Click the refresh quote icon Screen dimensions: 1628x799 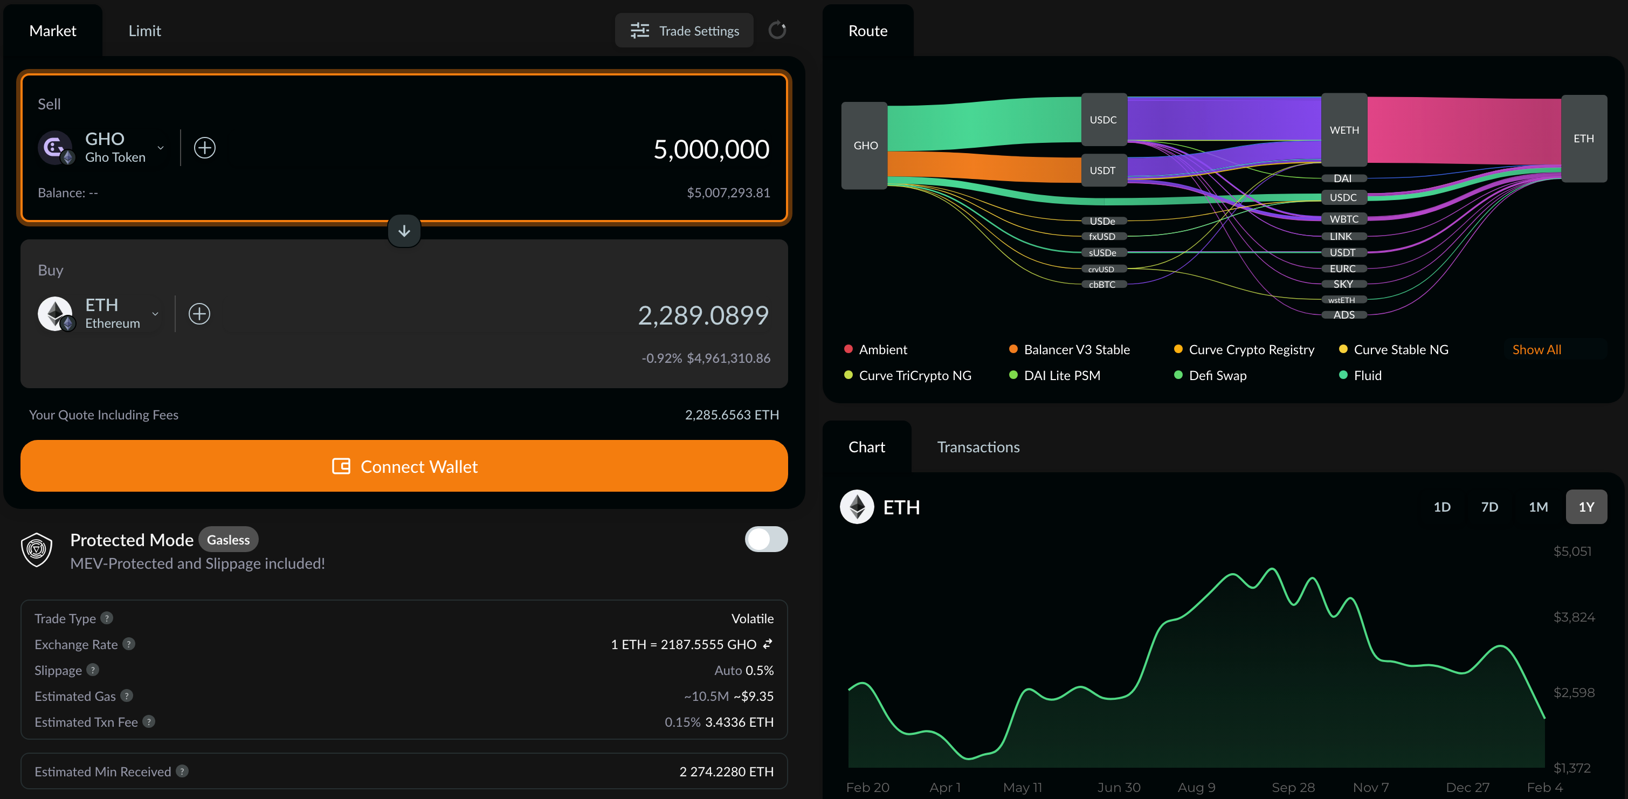777,30
